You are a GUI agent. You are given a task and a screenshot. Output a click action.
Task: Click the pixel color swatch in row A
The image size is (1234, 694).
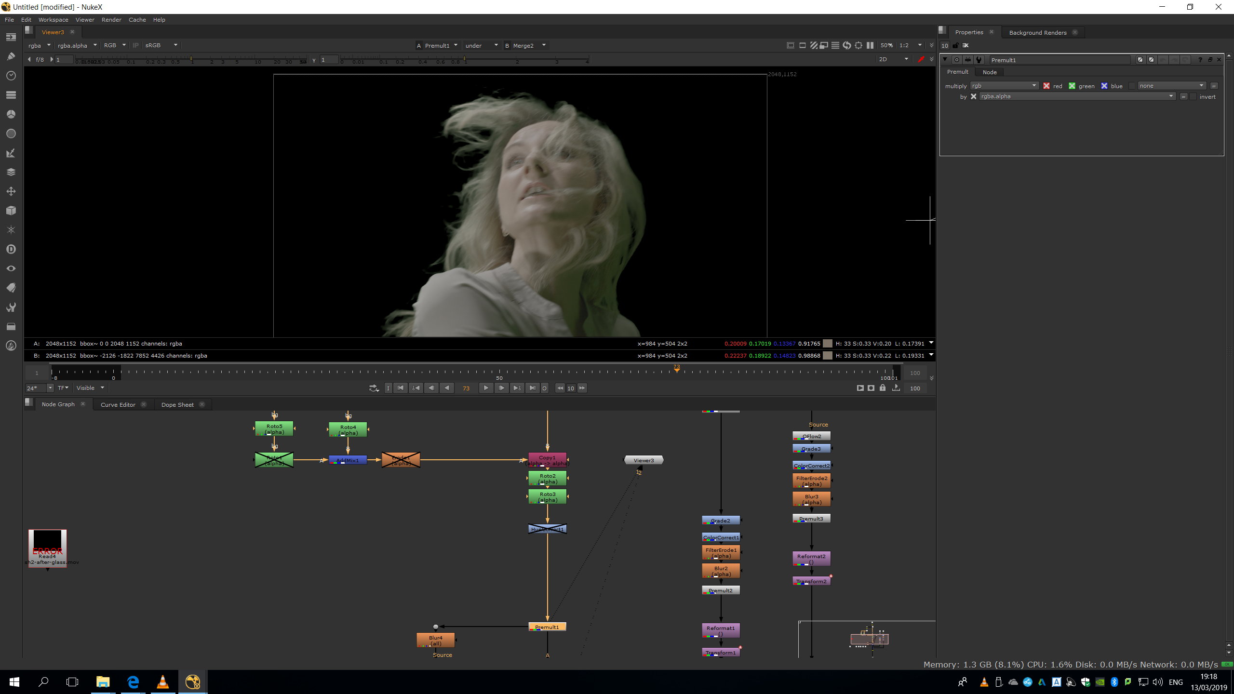pyautogui.click(x=828, y=344)
